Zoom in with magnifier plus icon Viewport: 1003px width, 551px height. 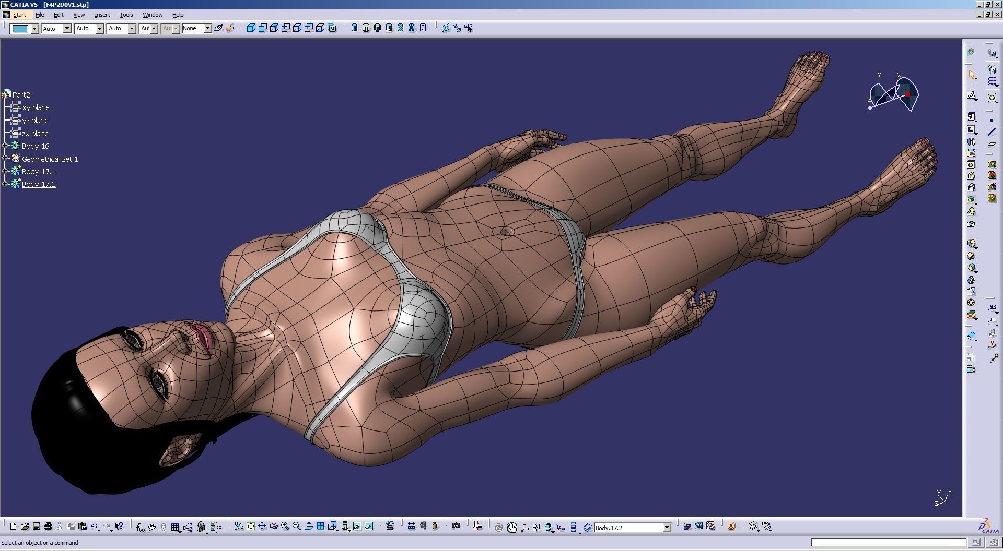click(285, 526)
